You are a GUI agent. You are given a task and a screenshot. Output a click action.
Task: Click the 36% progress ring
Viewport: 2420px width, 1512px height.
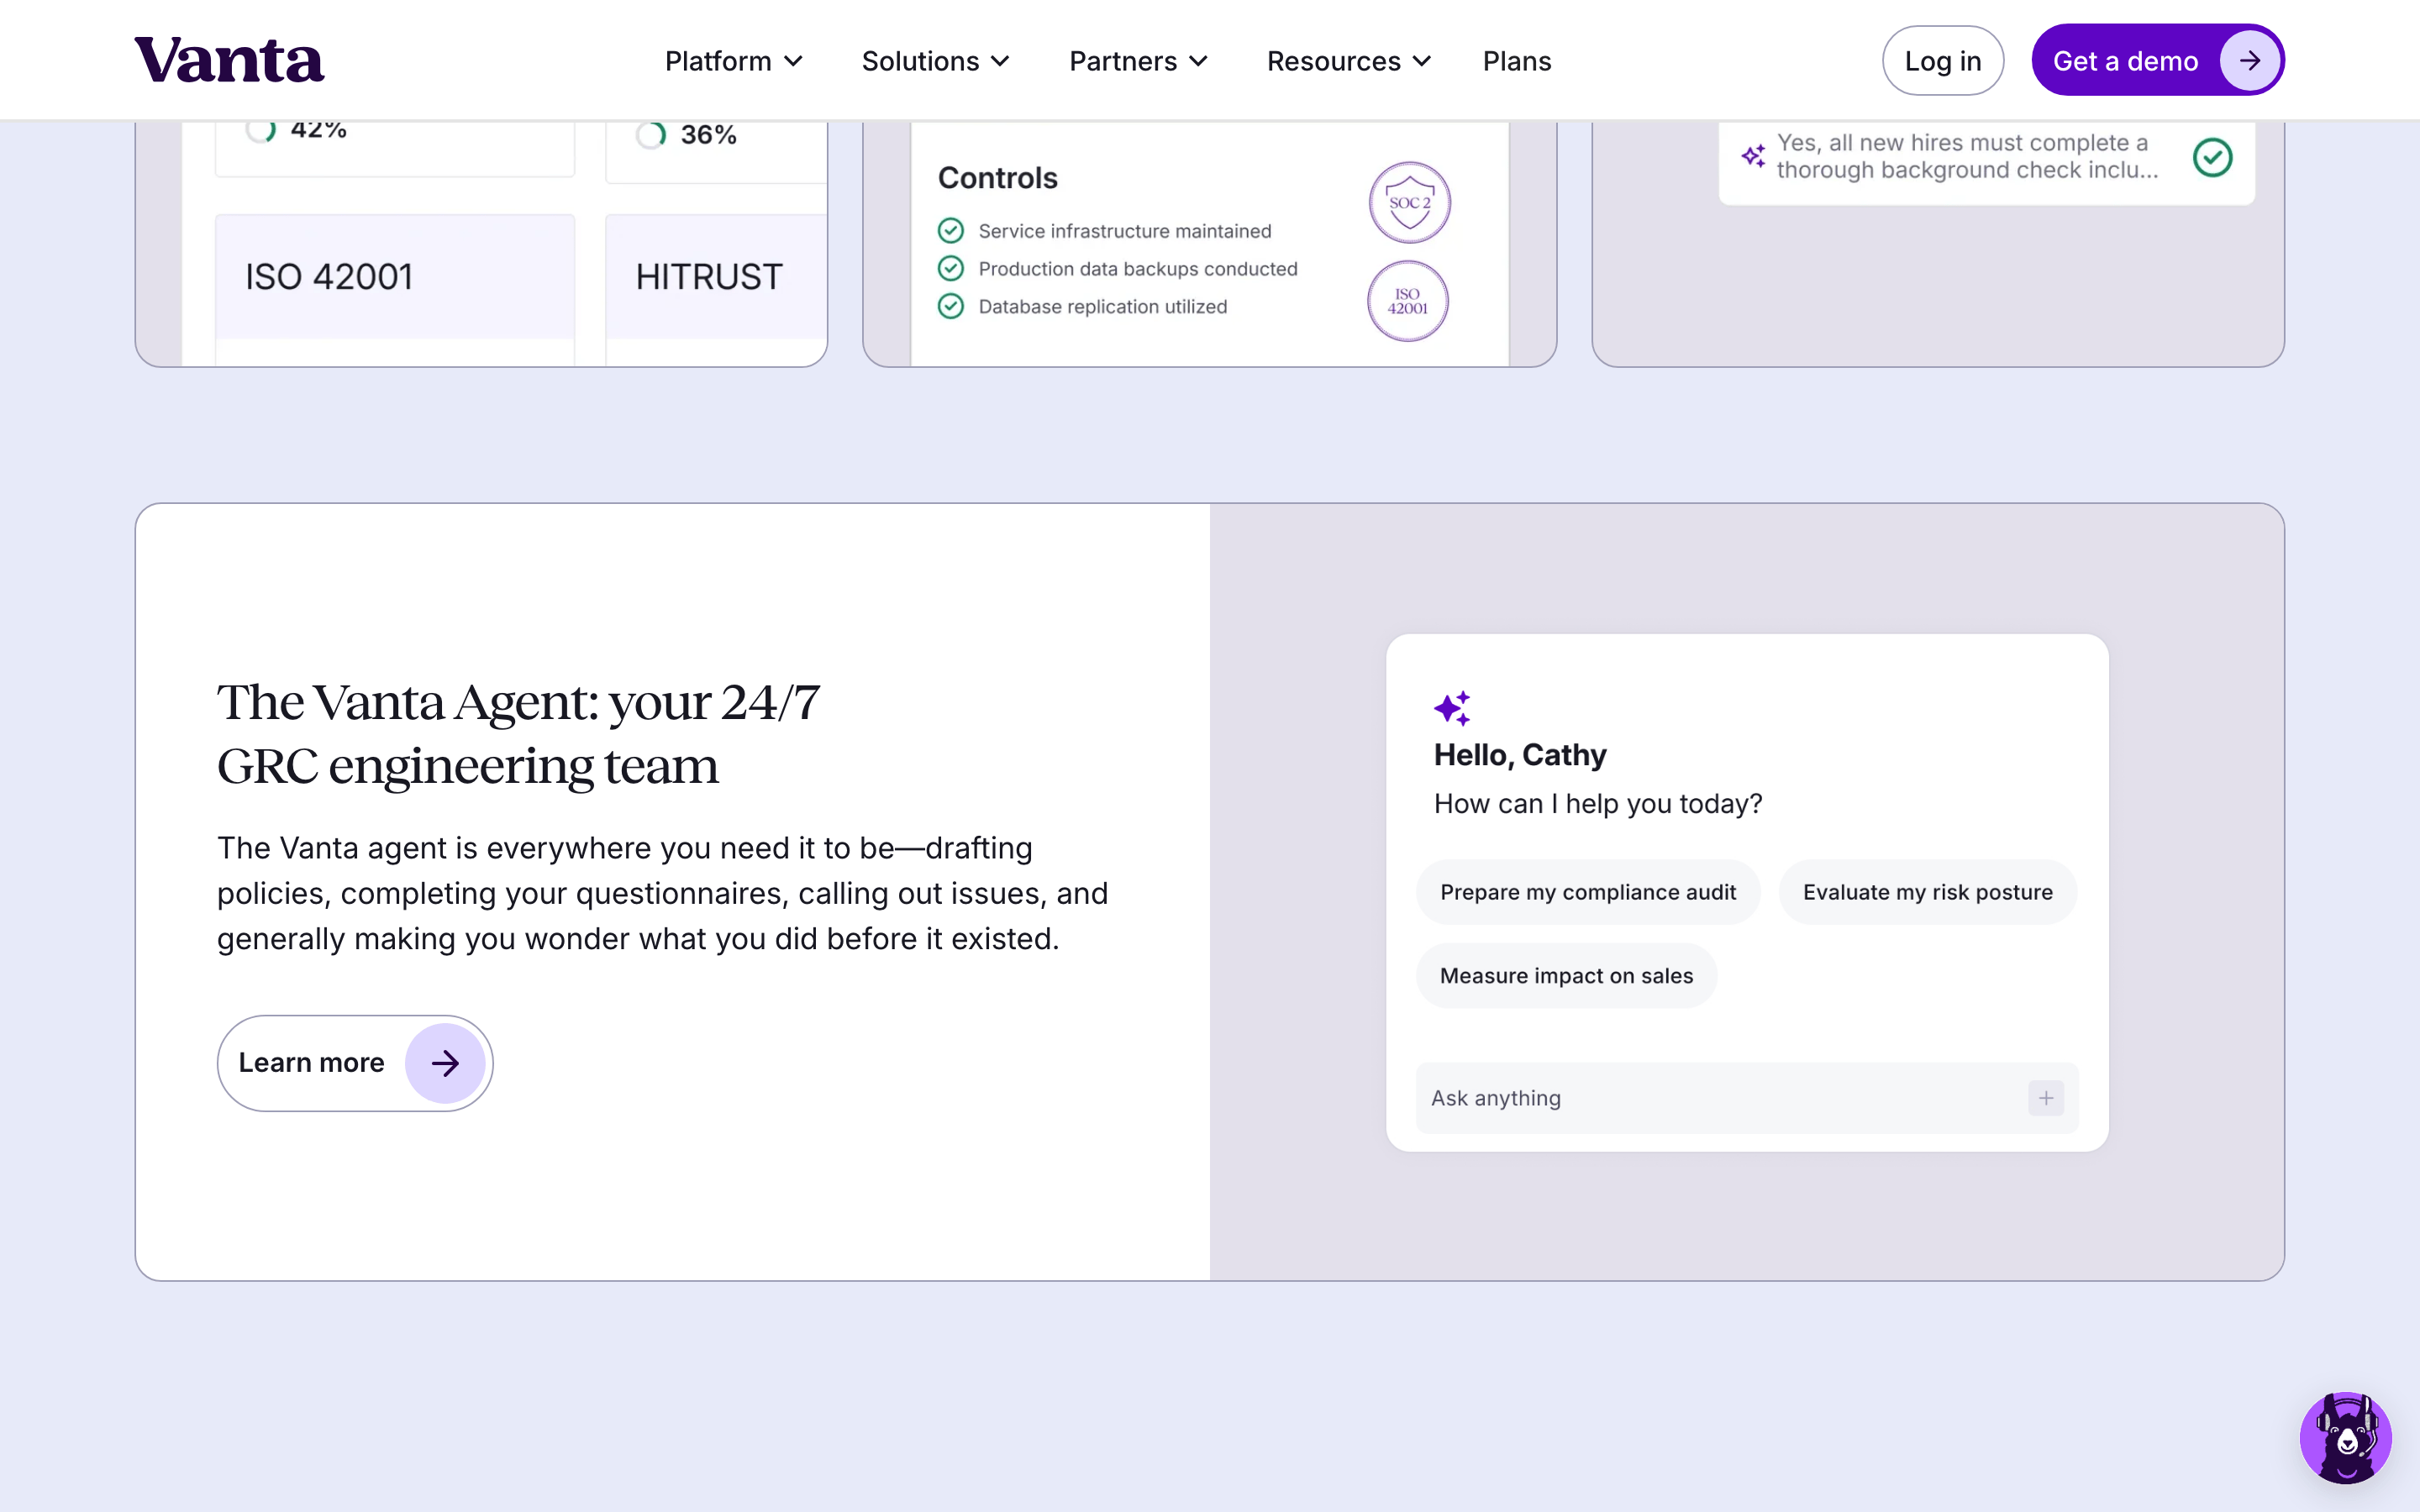tap(651, 134)
